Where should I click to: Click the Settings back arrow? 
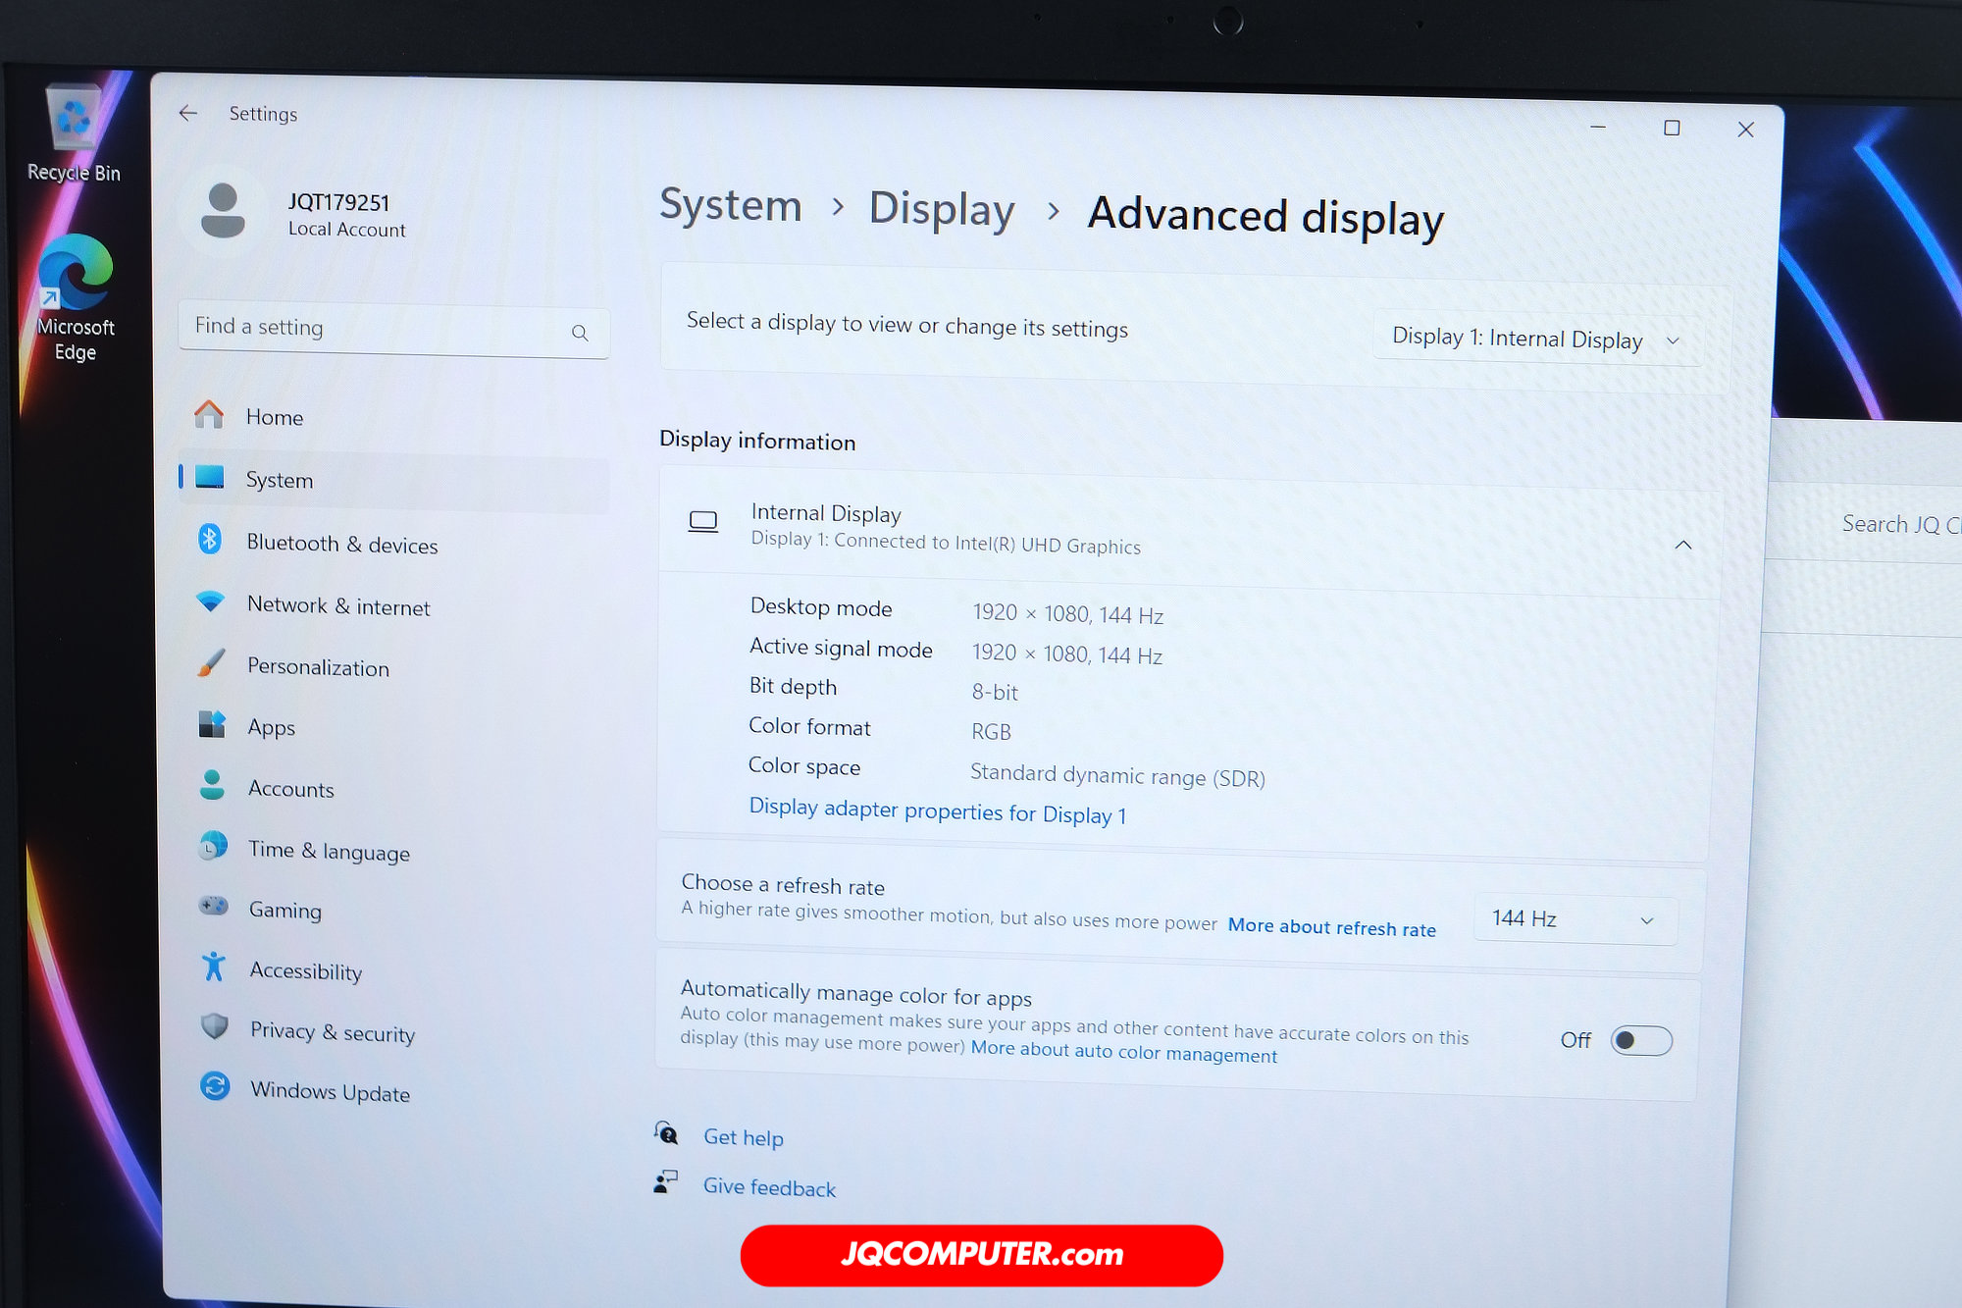(x=187, y=113)
